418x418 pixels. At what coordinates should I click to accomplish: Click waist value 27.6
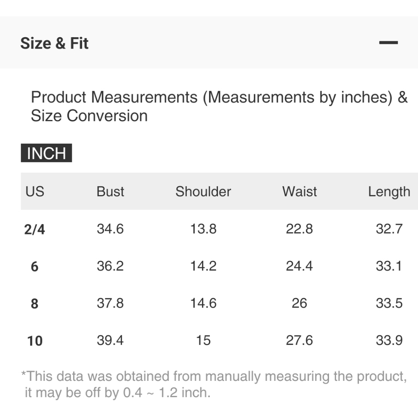299,340
